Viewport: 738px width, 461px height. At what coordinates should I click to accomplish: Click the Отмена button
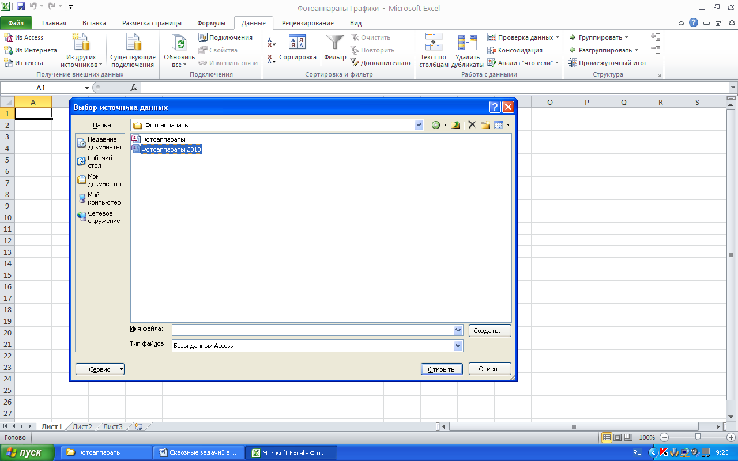click(490, 369)
